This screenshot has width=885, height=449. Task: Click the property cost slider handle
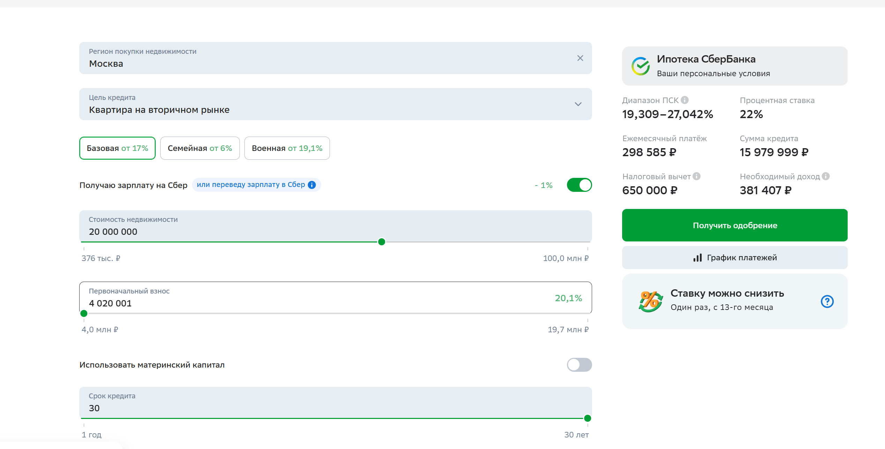tap(382, 242)
